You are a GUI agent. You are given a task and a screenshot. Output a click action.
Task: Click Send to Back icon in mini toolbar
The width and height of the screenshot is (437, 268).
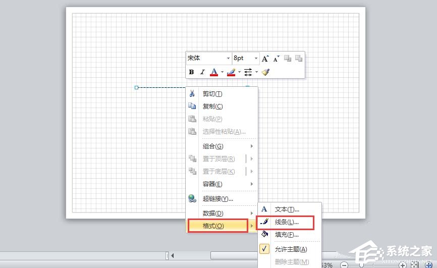pos(299,58)
